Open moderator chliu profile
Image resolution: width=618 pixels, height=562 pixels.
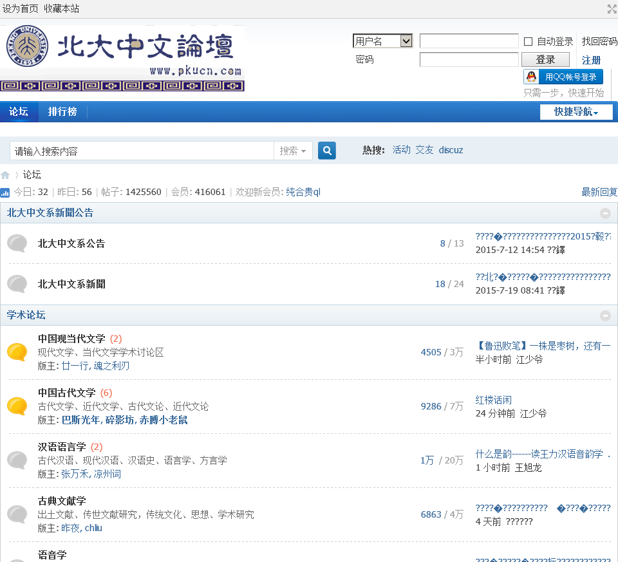pos(93,528)
